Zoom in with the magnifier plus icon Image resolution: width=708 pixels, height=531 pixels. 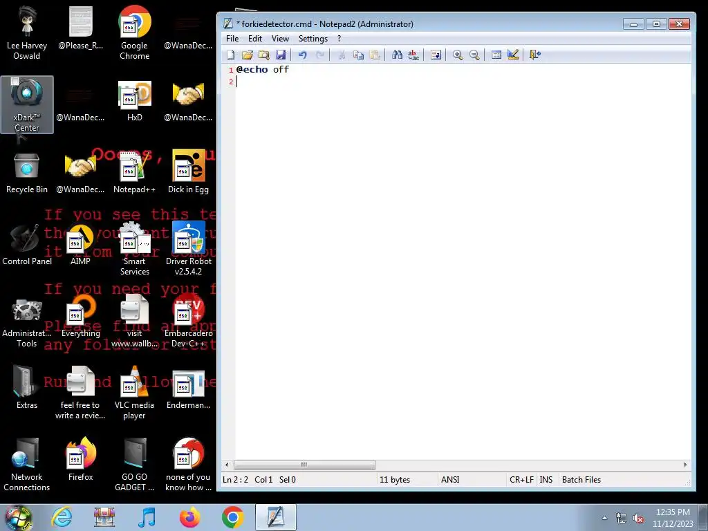458,55
